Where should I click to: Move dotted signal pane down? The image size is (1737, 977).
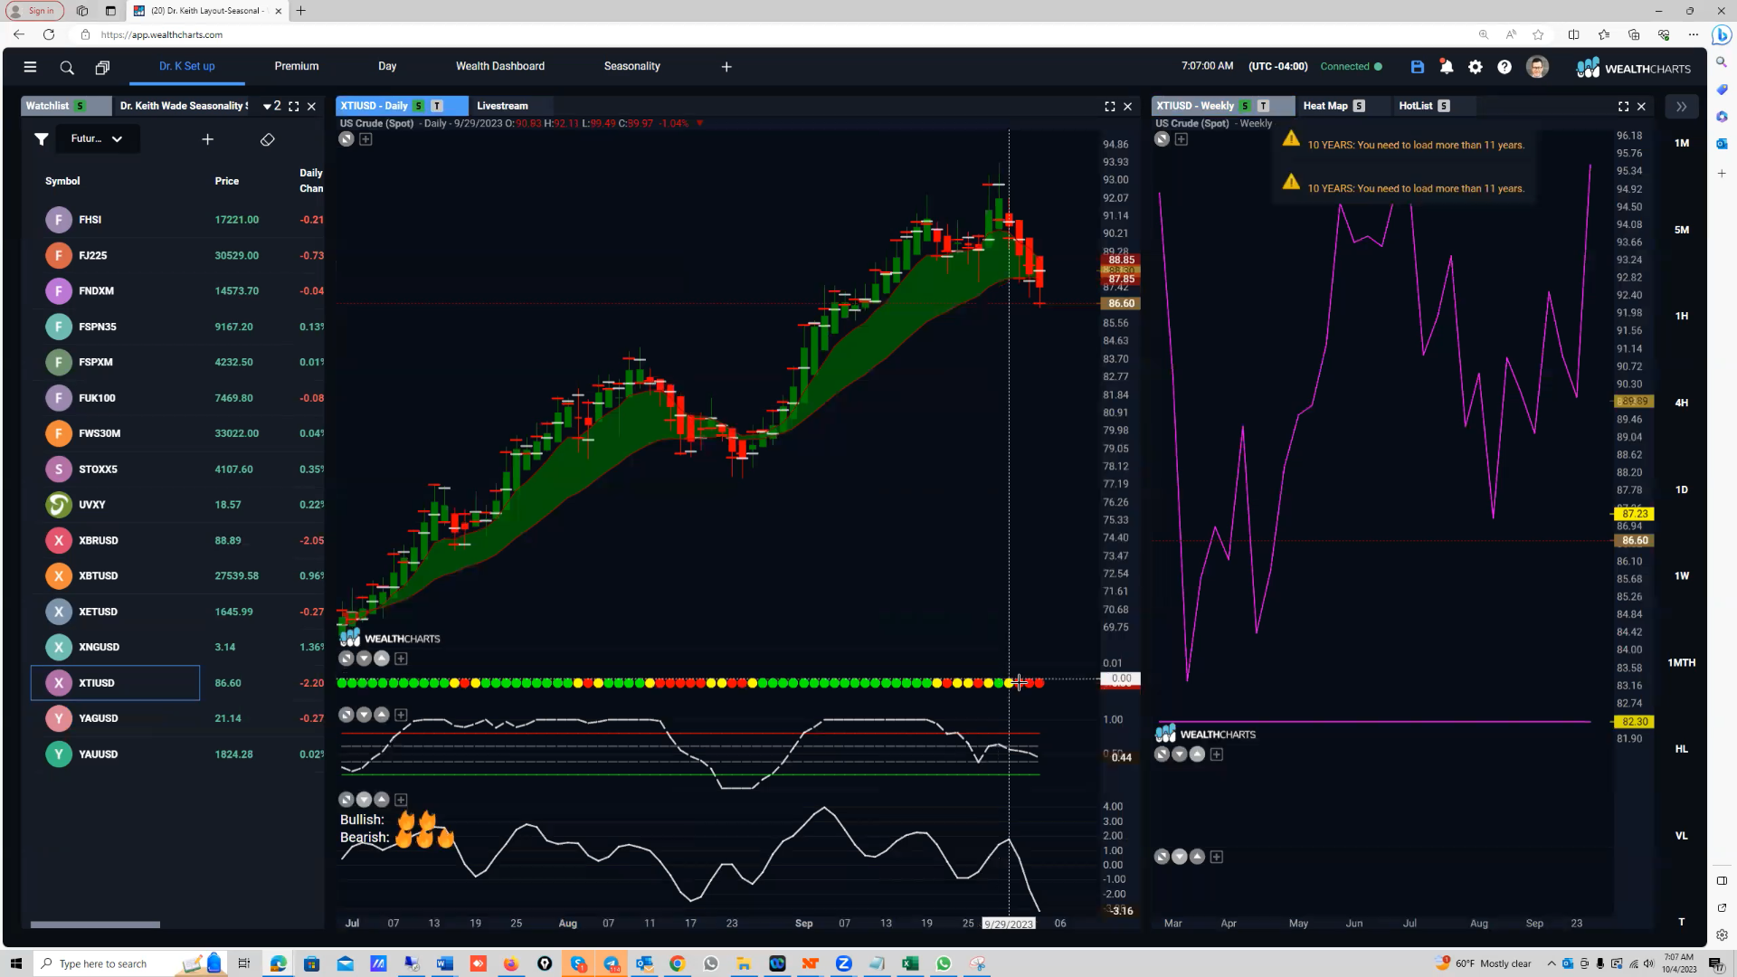point(364,659)
